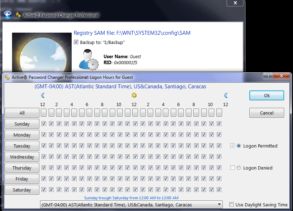Viewport: 293px width, 211px height.
Task: Click the 2 AM hour column header button
Action: pyautogui.click(x=59, y=112)
